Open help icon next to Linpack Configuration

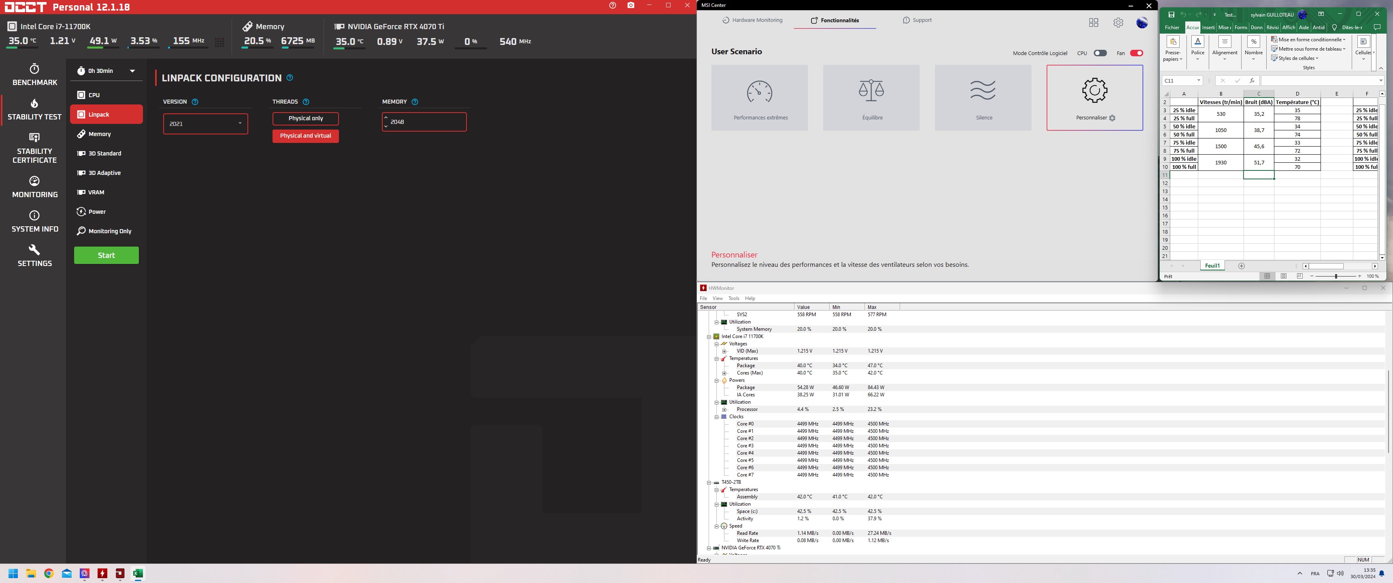[x=290, y=78]
